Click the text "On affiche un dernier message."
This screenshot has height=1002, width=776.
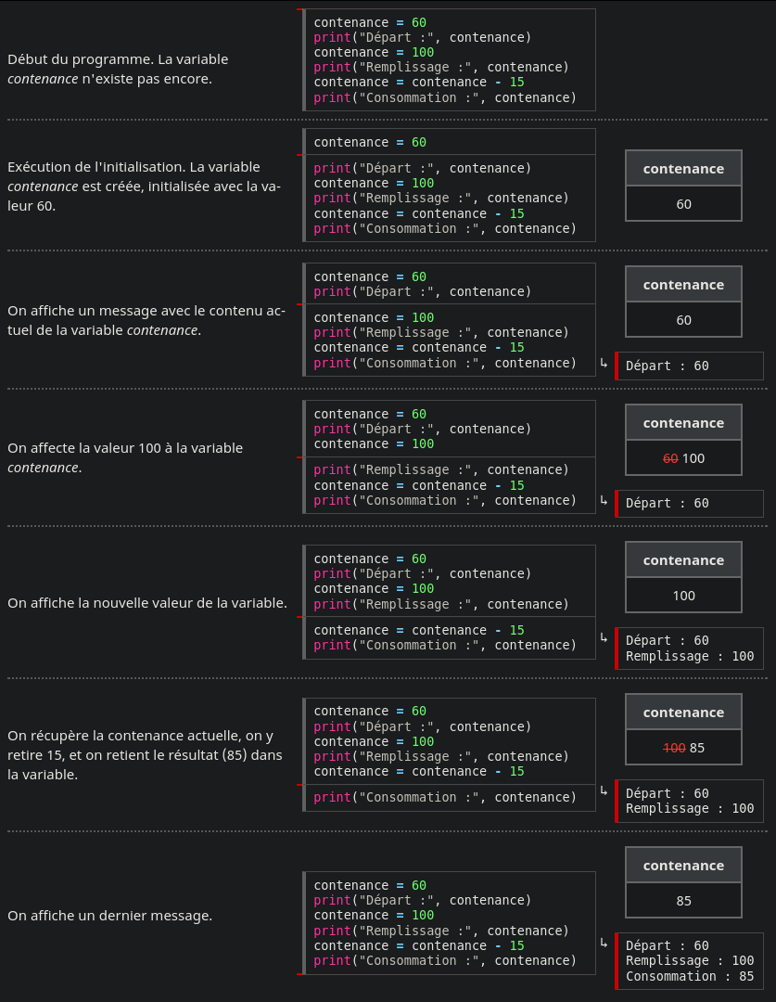[x=109, y=916]
